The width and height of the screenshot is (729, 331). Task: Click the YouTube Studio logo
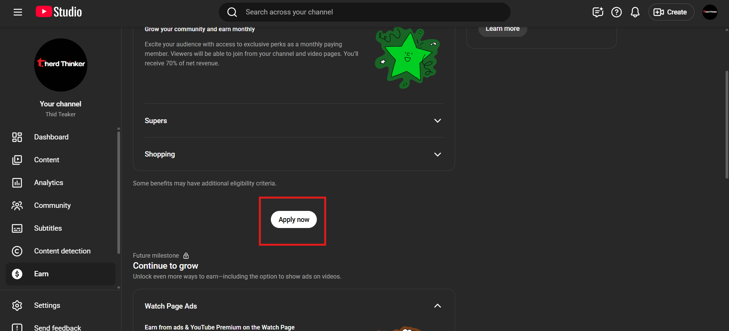coord(59,12)
